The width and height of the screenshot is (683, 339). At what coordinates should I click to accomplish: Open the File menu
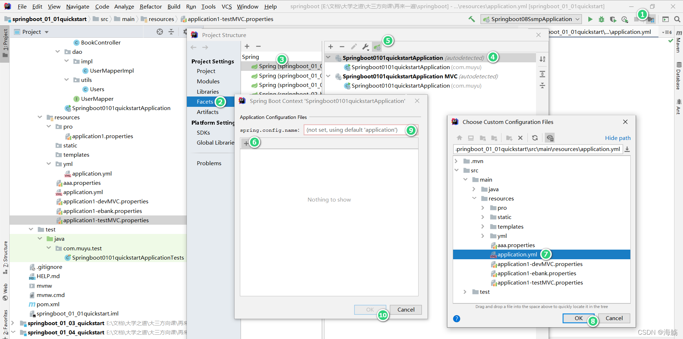point(22,6)
